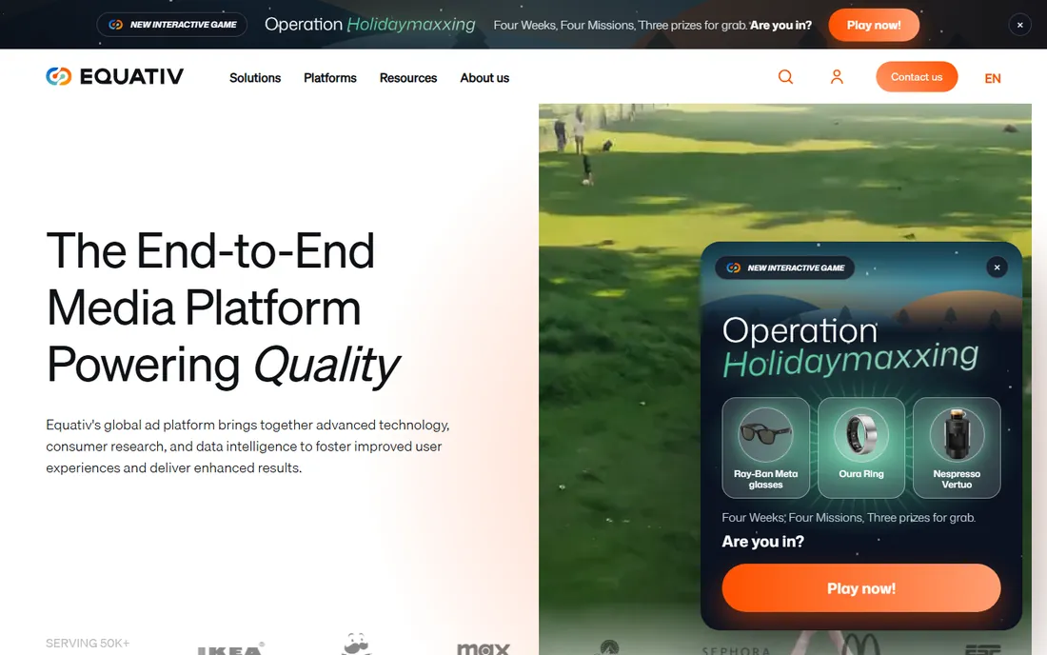
Task: Click the End-to-End Media Platform headline
Action: (223, 308)
